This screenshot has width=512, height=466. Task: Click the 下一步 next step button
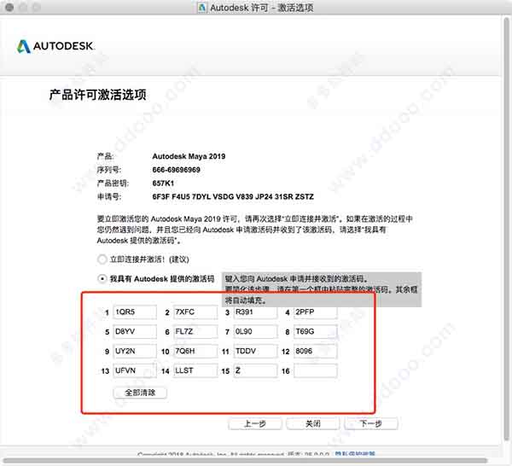pyautogui.click(x=371, y=424)
